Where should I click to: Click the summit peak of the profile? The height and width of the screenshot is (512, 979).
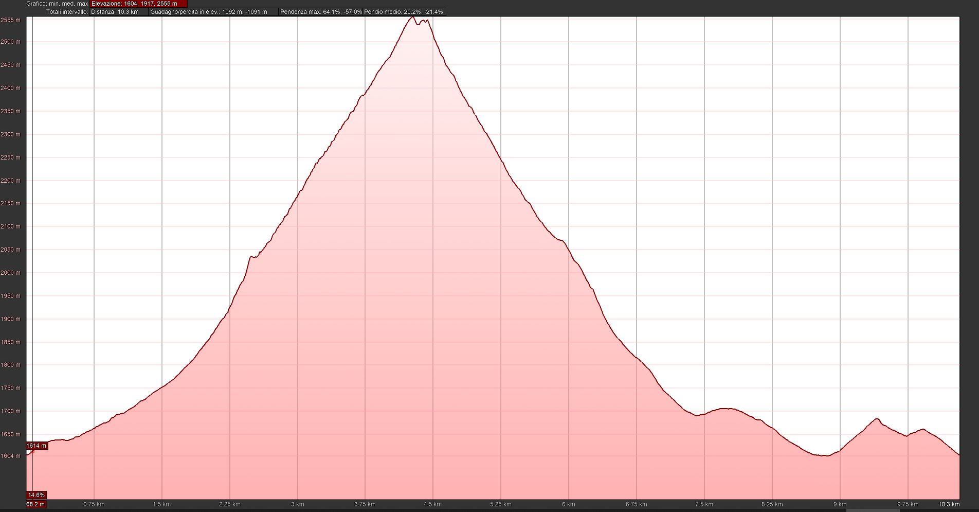[x=412, y=17]
